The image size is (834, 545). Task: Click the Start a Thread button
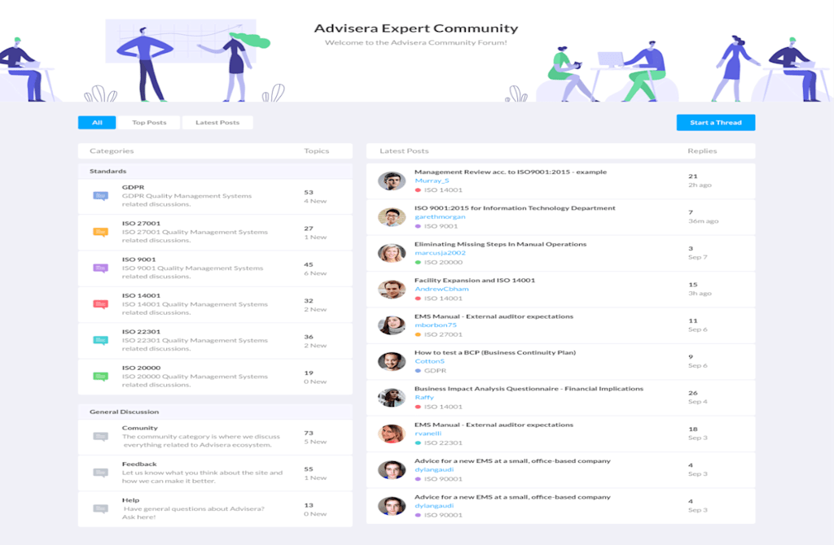pos(715,123)
